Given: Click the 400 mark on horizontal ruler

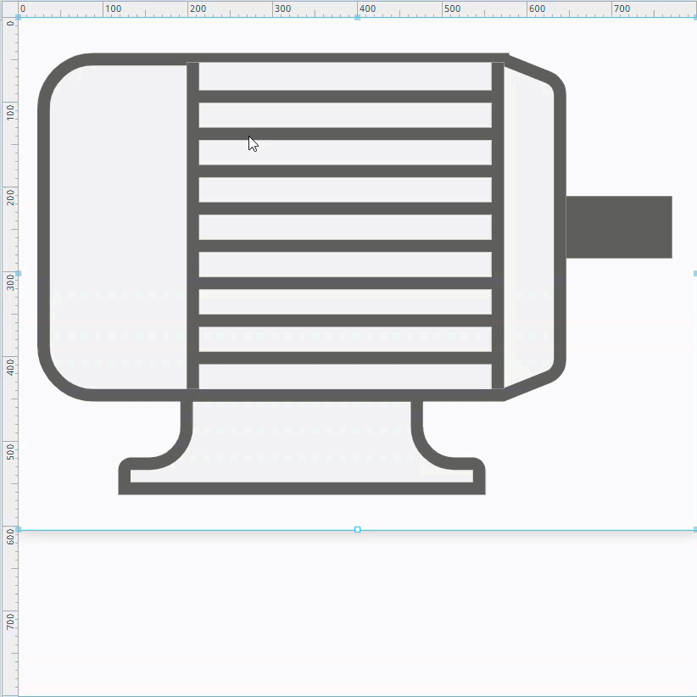Looking at the screenshot, I should 358,8.
